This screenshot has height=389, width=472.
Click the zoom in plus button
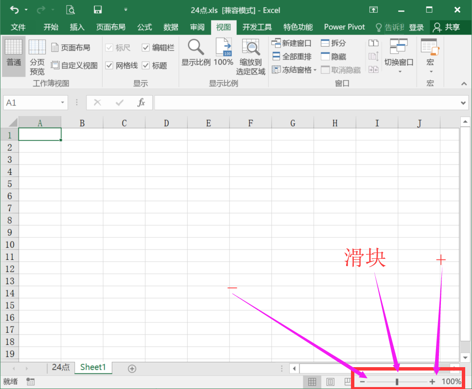432,382
